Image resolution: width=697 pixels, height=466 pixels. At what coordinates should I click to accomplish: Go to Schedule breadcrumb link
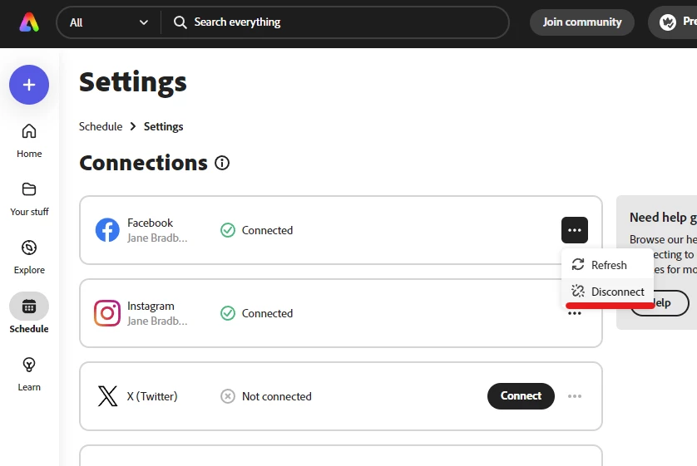pyautogui.click(x=101, y=126)
